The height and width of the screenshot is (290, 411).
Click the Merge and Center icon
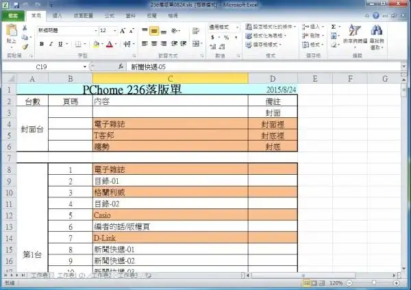click(196, 43)
